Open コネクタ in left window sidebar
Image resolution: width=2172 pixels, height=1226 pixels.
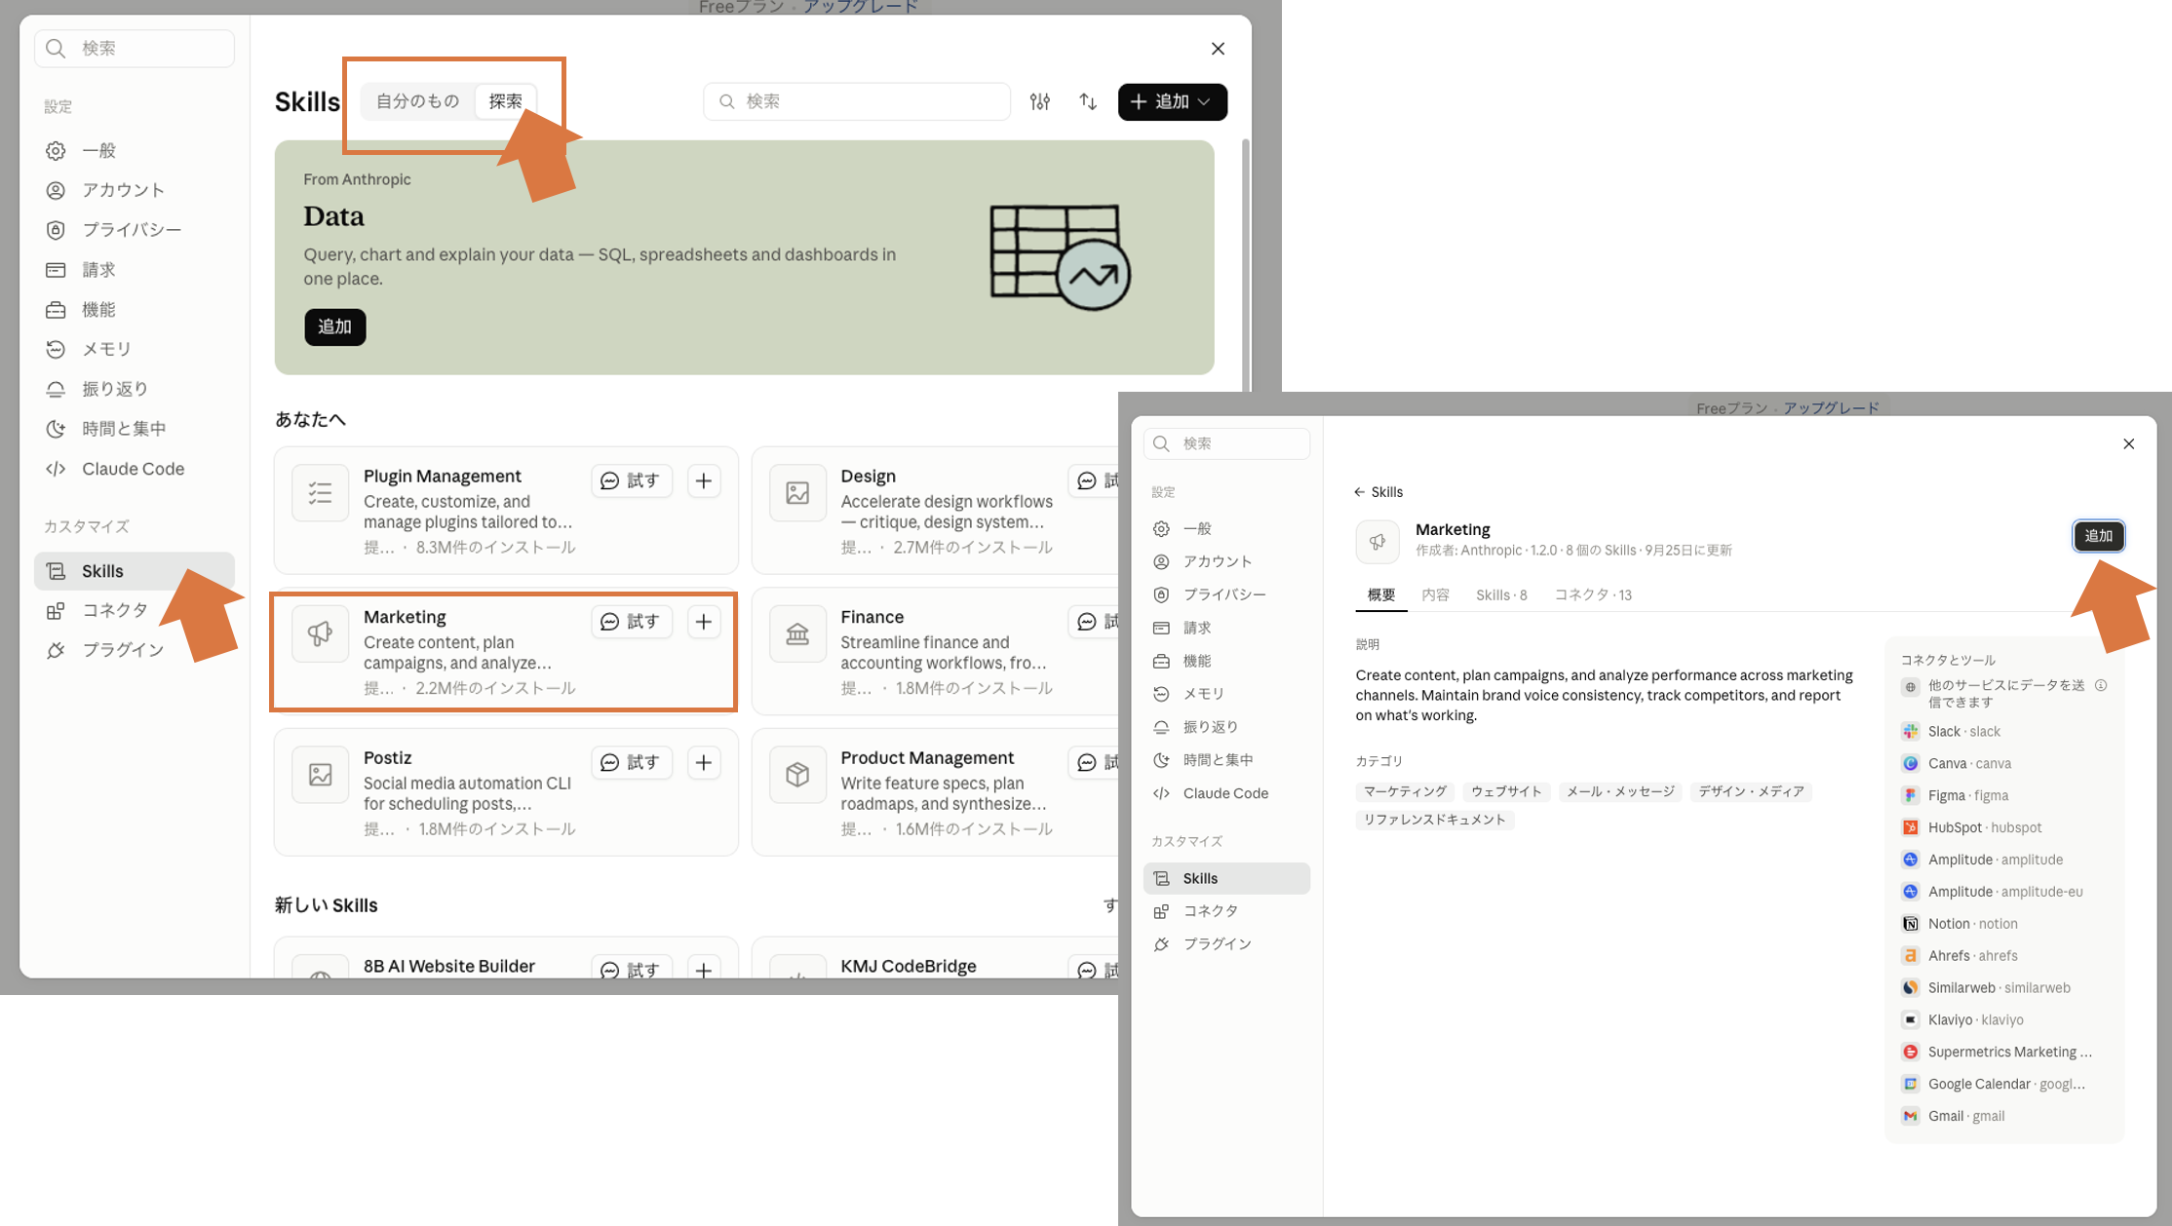click(x=135, y=610)
